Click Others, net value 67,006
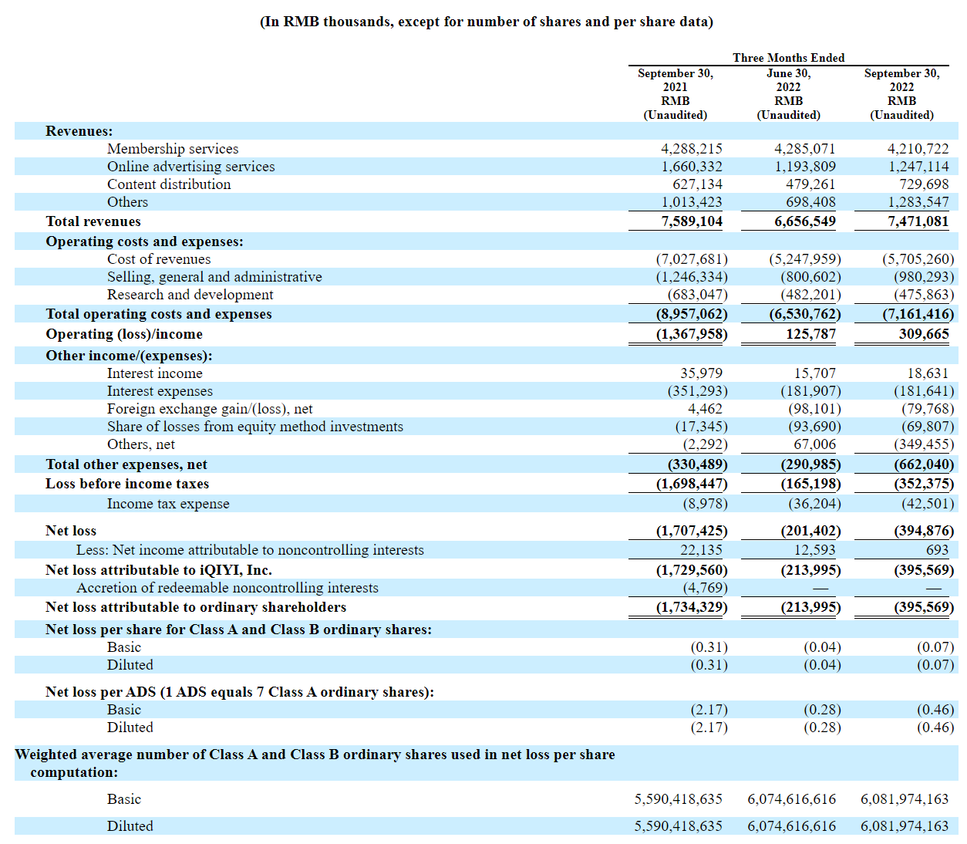This screenshot has height=844, width=967. pos(815,444)
